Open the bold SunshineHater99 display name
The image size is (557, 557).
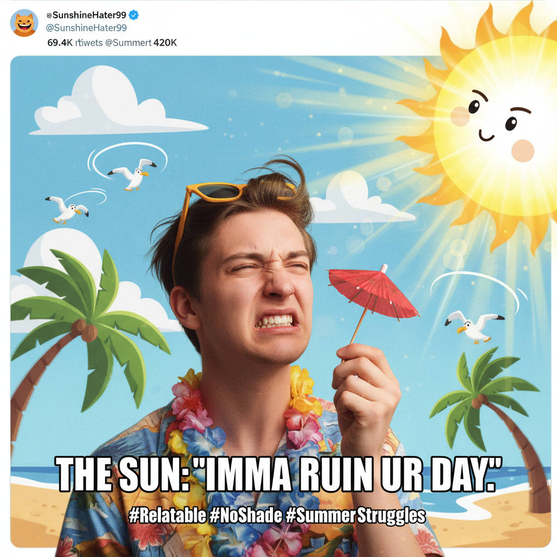click(x=89, y=15)
